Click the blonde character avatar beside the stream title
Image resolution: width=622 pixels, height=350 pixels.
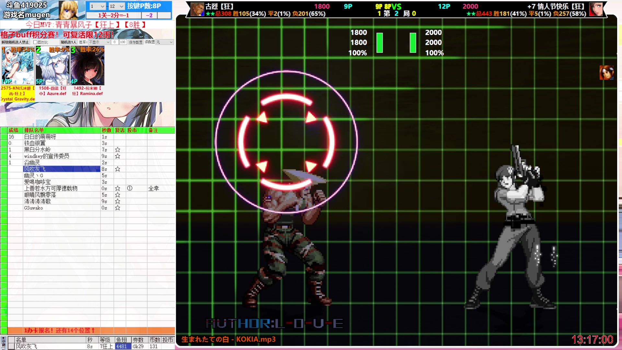tap(68, 10)
